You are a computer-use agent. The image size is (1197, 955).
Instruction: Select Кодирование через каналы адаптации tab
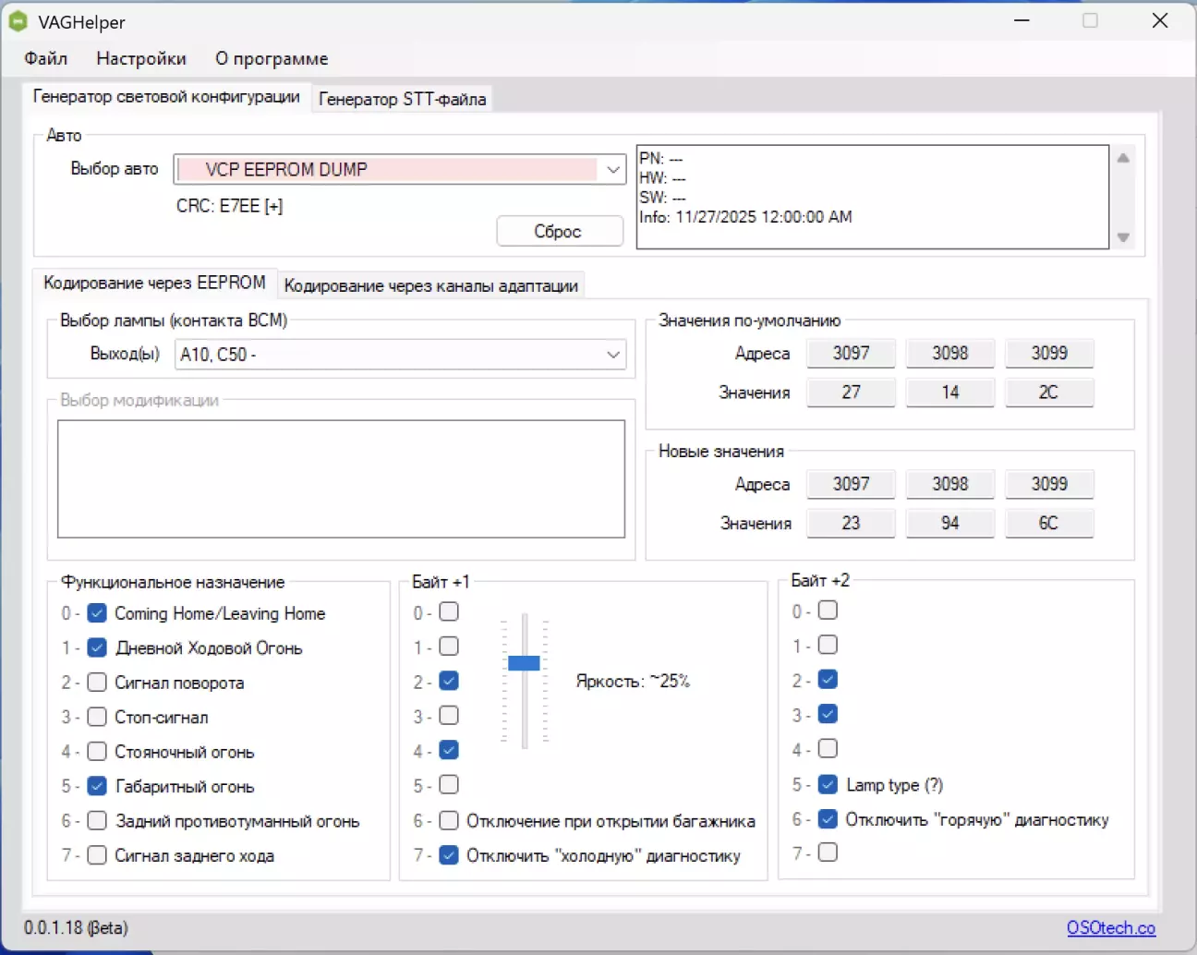(x=430, y=285)
